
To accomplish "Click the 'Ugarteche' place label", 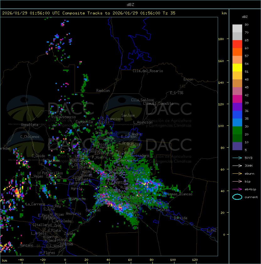I will [x=77, y=199].
